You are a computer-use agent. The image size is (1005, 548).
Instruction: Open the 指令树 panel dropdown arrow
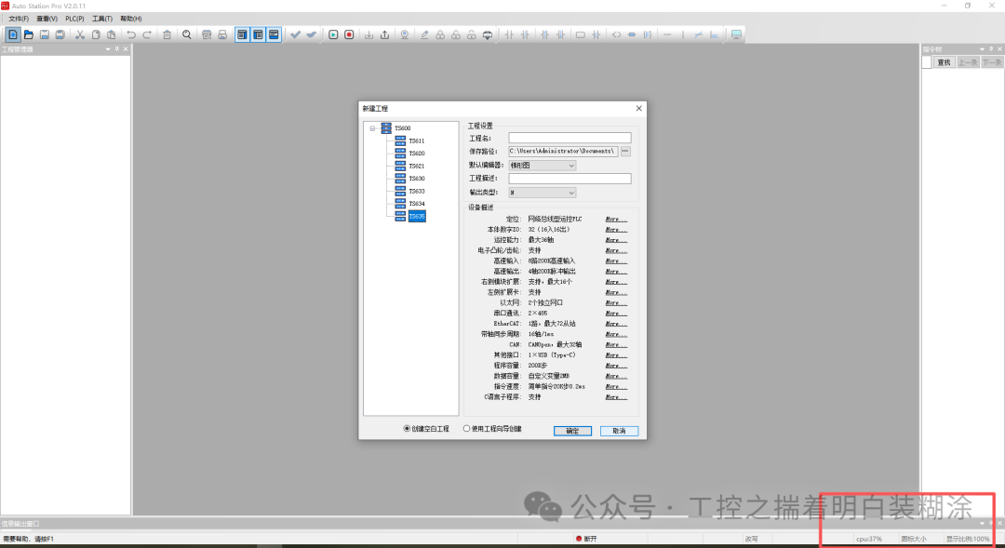click(982, 49)
